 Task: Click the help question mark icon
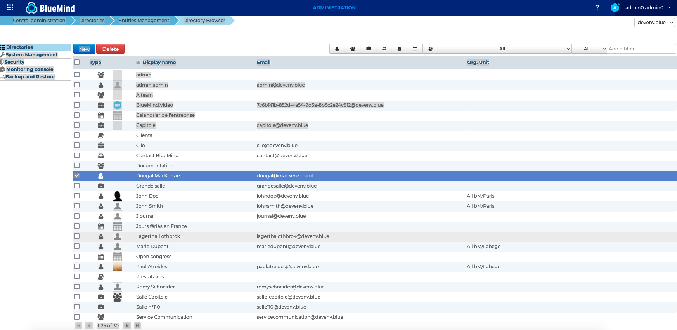[x=597, y=7]
